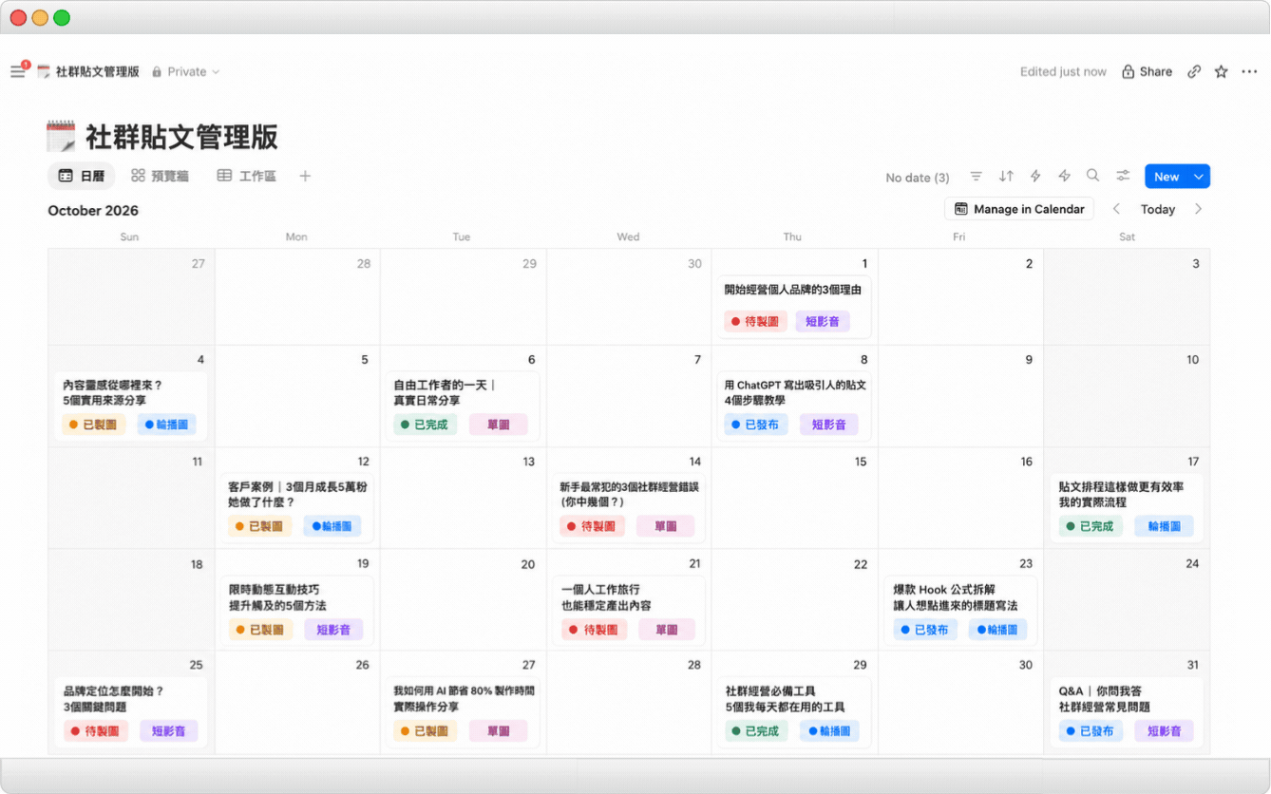Open the sort arrows icon
The width and height of the screenshot is (1271, 794).
(x=1006, y=176)
